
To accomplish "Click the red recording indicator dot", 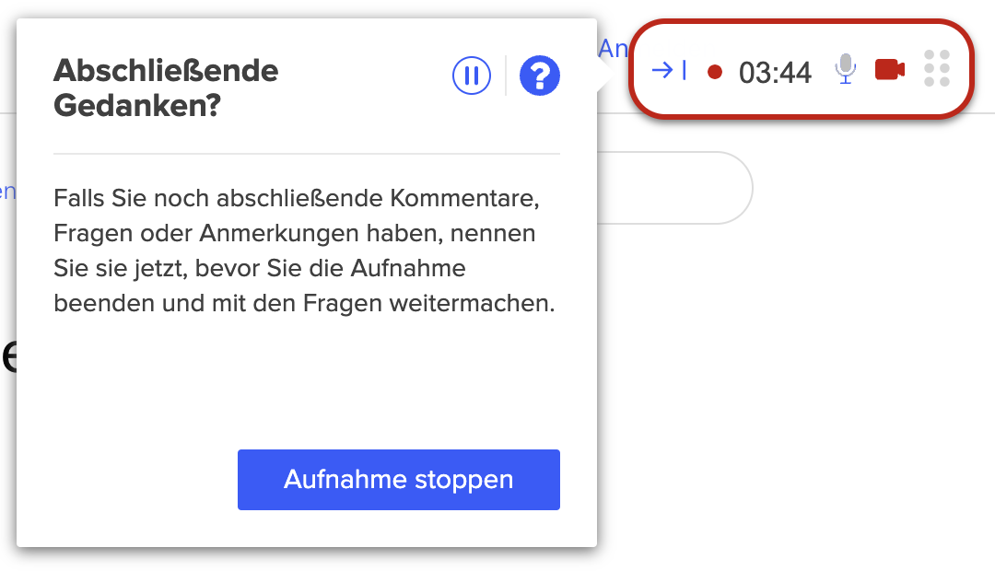I will (x=715, y=72).
